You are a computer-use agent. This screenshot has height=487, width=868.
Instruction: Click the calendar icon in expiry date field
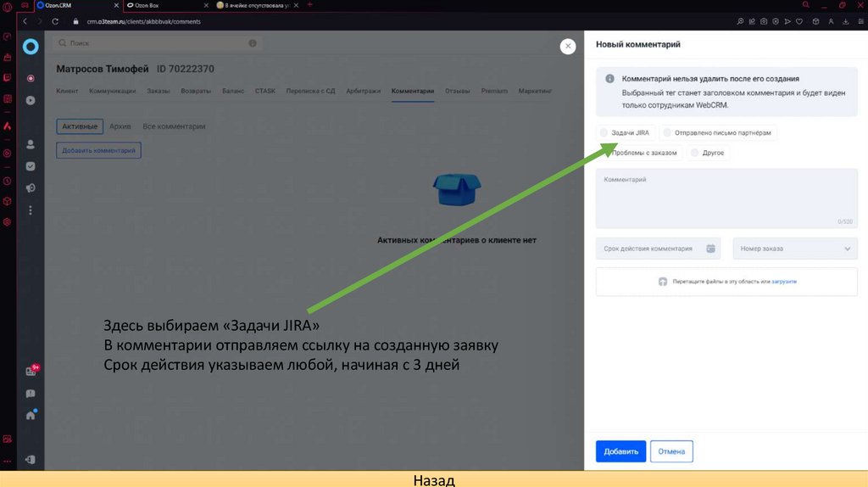[x=711, y=249]
